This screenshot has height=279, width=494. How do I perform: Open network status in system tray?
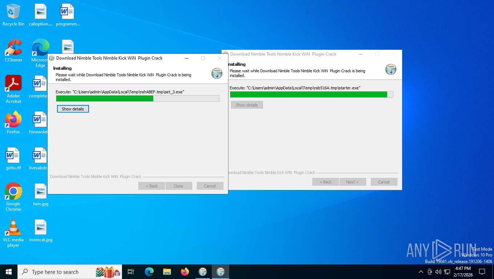(x=447, y=272)
